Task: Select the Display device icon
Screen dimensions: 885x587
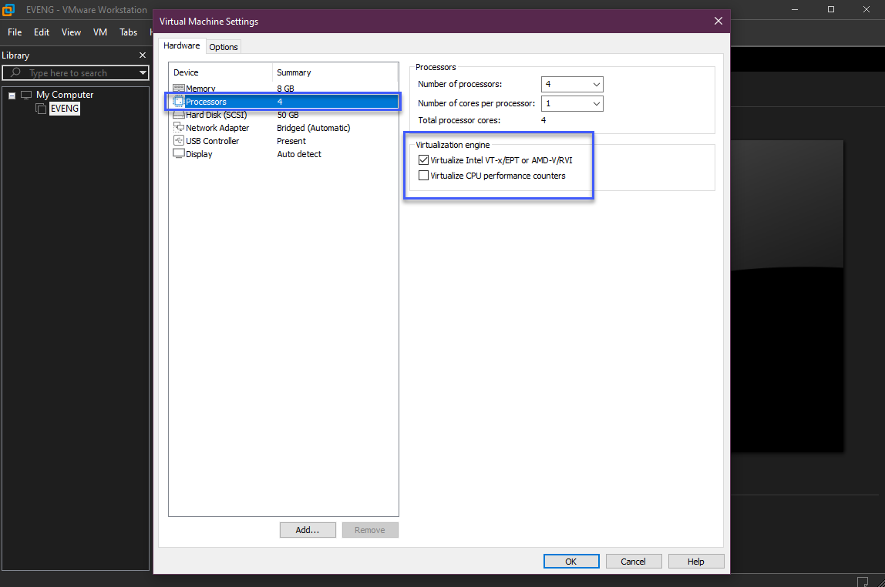Action: point(179,154)
